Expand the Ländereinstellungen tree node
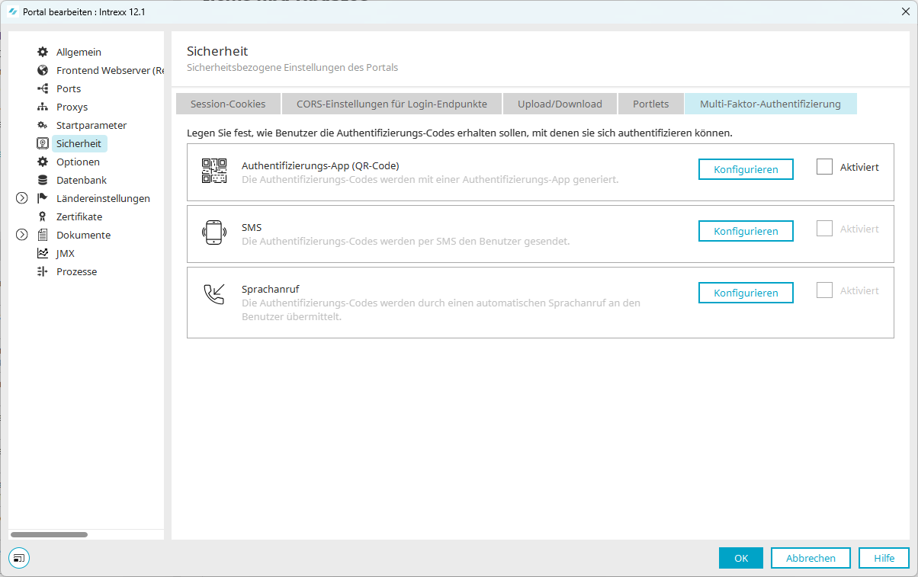The height and width of the screenshot is (577, 918). [x=21, y=198]
